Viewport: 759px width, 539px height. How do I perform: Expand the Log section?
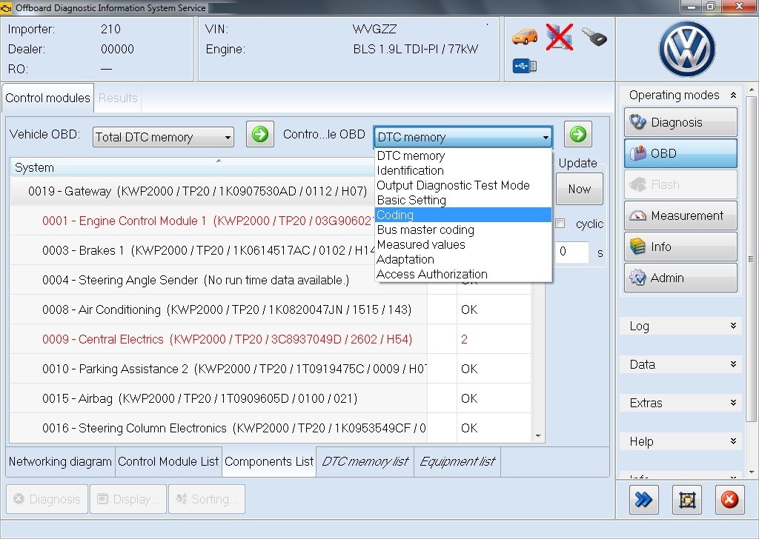680,327
